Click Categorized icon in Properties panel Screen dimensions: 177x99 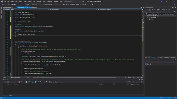pyautogui.click(x=146, y=64)
